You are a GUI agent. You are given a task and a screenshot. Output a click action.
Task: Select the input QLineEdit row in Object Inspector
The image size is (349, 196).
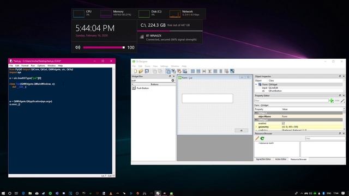click(x=298, y=88)
